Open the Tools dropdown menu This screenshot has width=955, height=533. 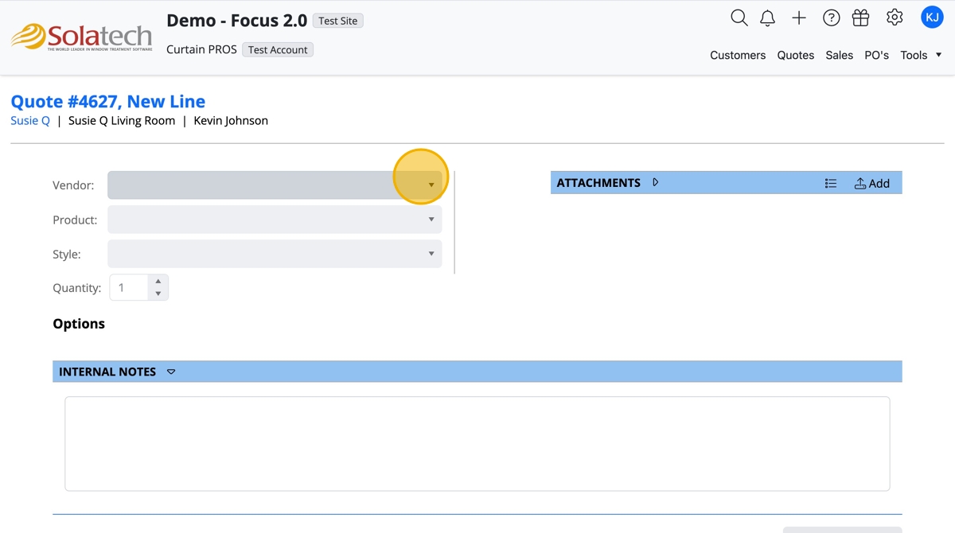click(921, 55)
